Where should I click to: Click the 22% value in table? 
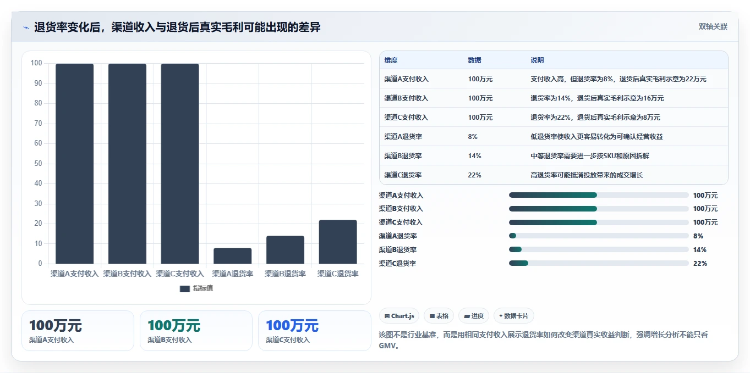pyautogui.click(x=474, y=175)
